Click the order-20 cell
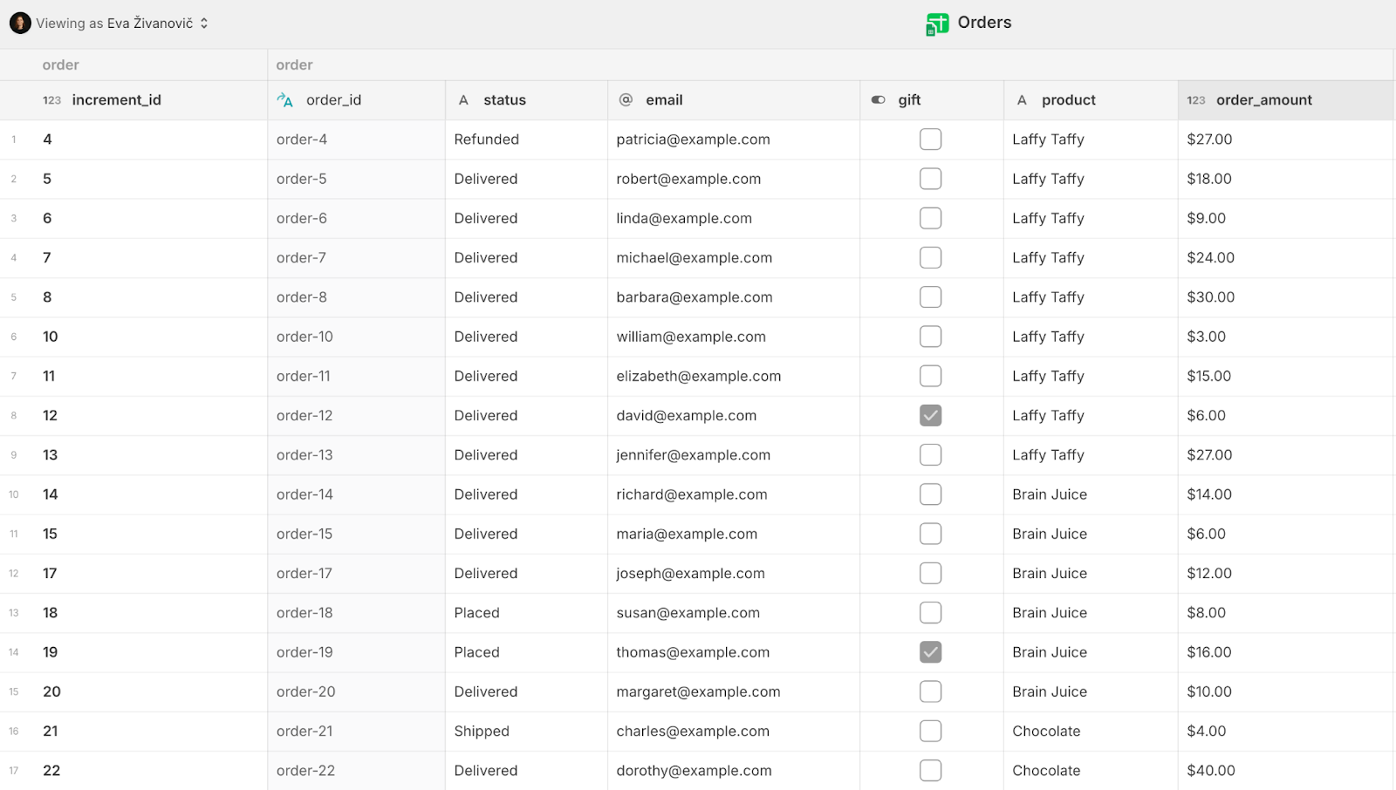The width and height of the screenshot is (1396, 790). [356, 691]
